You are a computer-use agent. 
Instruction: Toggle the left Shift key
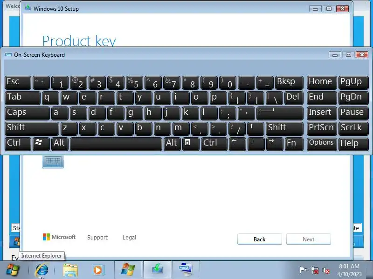click(x=32, y=128)
